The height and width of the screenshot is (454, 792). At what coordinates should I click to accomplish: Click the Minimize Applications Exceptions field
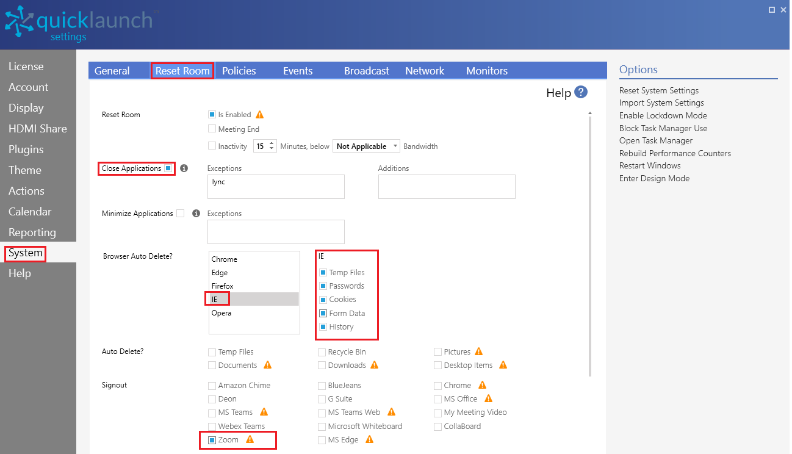click(276, 232)
